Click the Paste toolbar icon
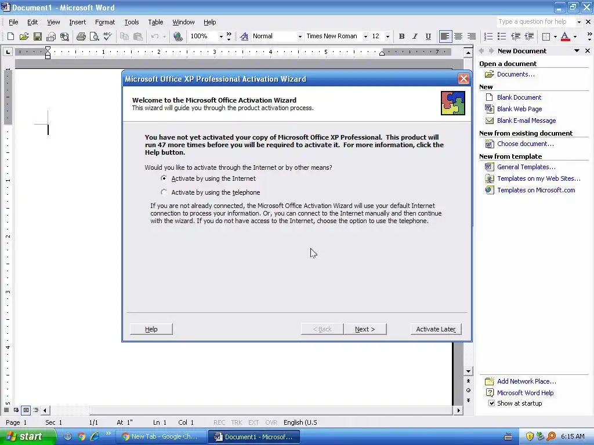 click(138, 37)
